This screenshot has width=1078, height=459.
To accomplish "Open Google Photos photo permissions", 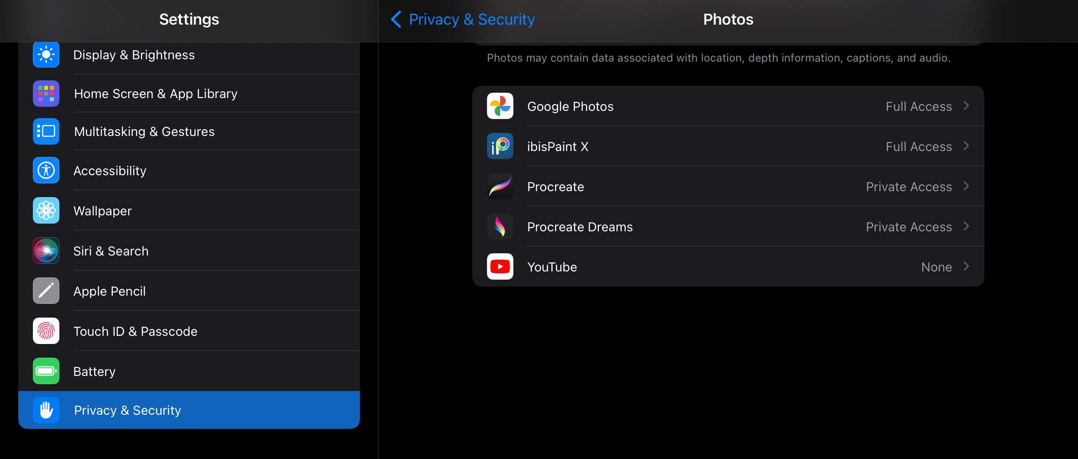I will (x=728, y=106).
